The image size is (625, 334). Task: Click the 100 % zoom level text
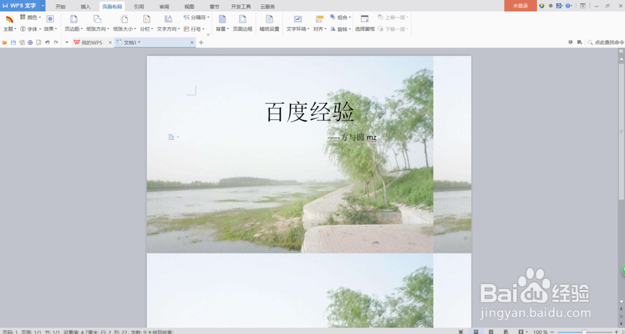540,332
